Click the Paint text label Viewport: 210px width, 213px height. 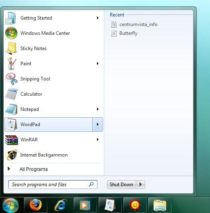tap(26, 64)
